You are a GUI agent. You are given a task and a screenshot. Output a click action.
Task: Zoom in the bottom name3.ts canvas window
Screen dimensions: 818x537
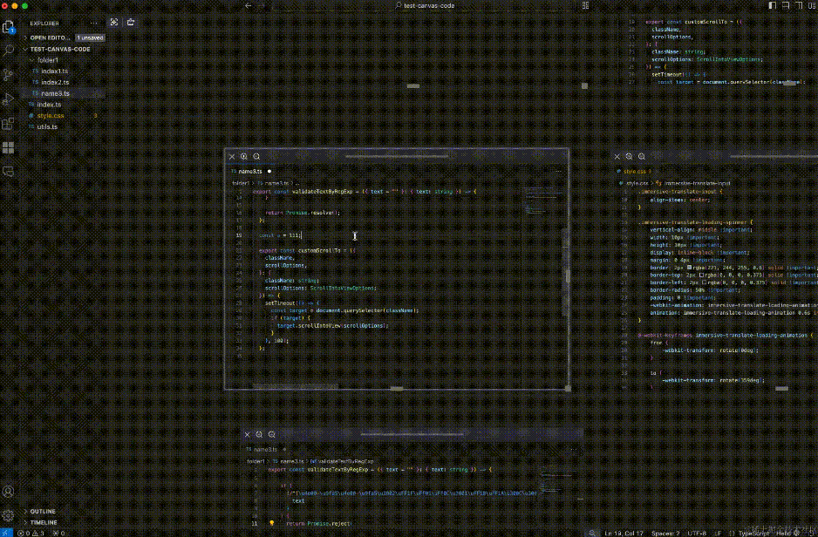(259, 434)
